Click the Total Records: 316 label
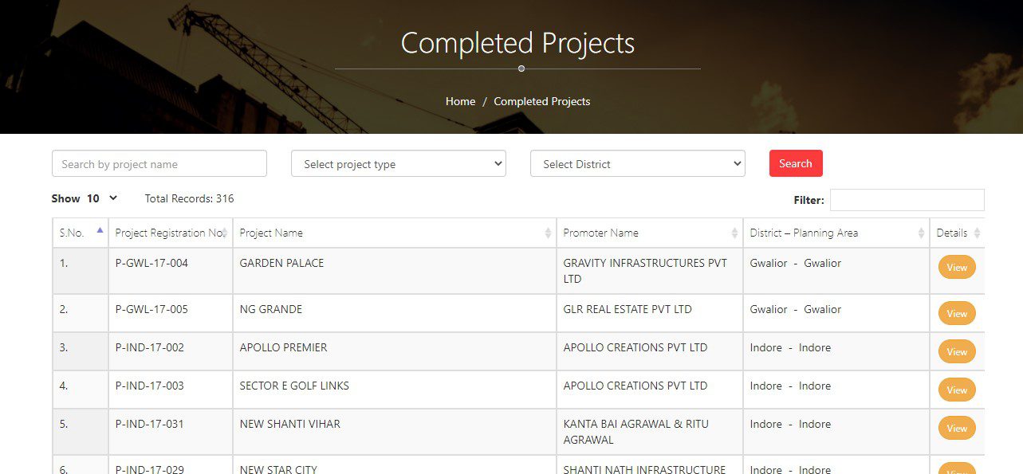This screenshot has width=1023, height=474. coord(189,198)
